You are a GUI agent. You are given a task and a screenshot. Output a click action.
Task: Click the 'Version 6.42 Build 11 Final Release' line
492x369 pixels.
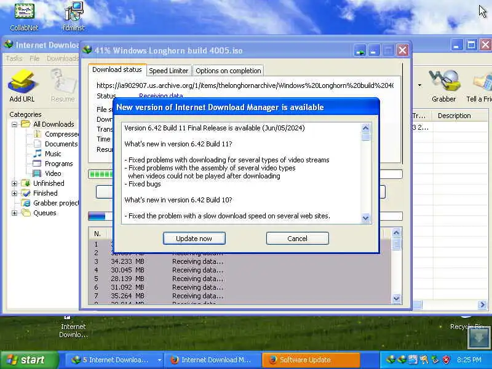(x=215, y=128)
